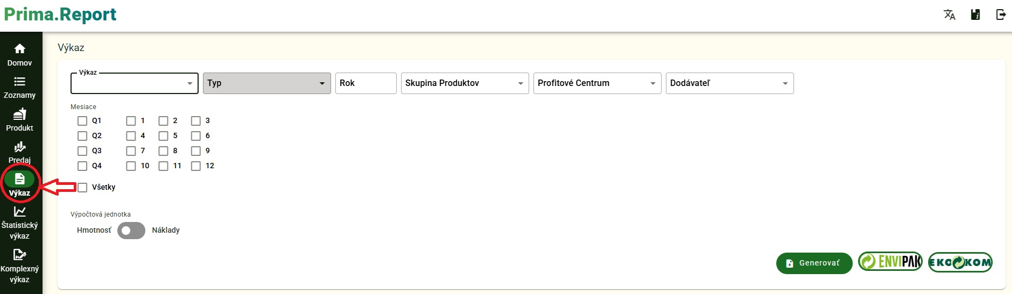1012x294 pixels.
Task: Open the manual book icon
Action: point(975,15)
